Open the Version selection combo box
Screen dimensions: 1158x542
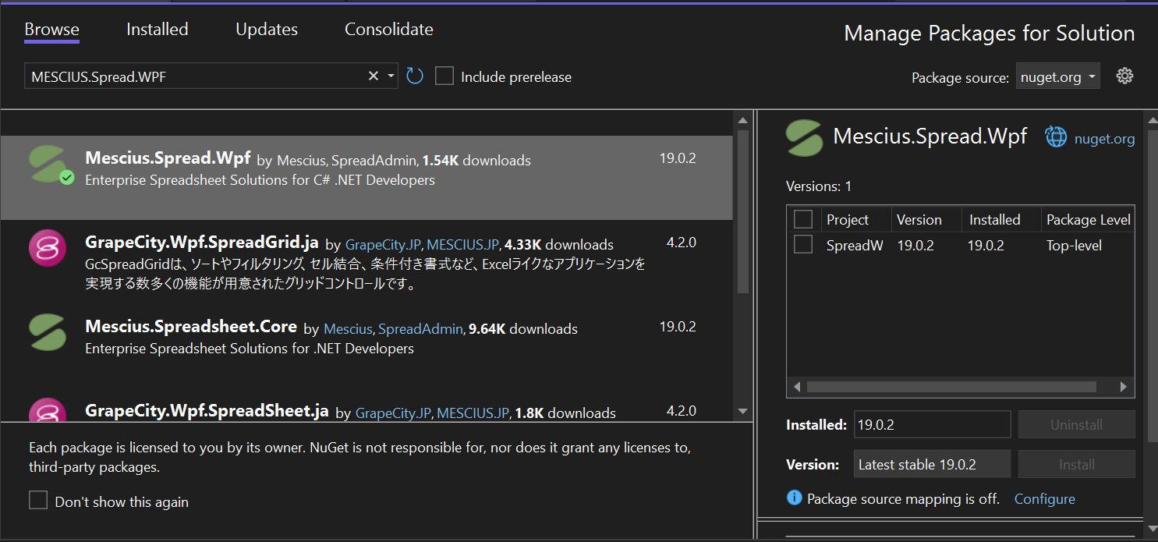point(932,464)
